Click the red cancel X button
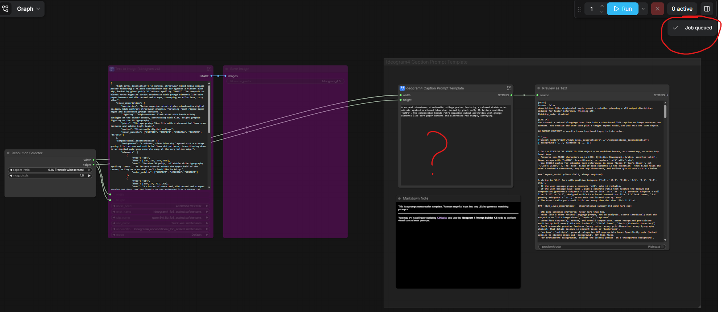722x312 pixels. 658,9
